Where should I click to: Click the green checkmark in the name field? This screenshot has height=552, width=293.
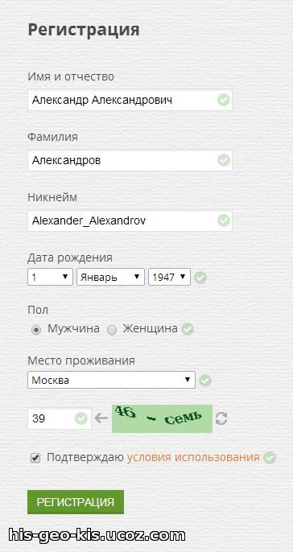(224, 100)
